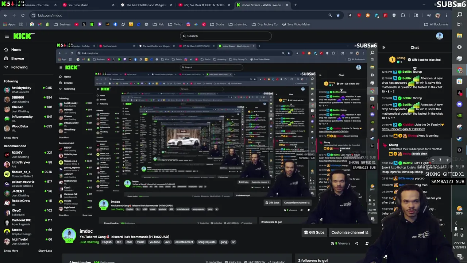The image size is (467, 263).
Task: Open the Business bookmark folder
Action: pos(62,24)
